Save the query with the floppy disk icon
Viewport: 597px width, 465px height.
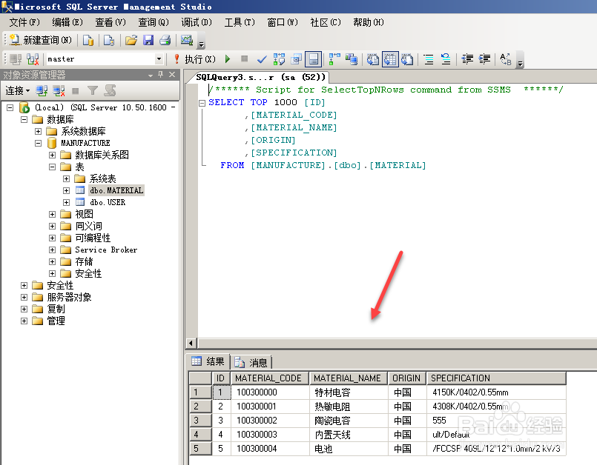(148, 40)
